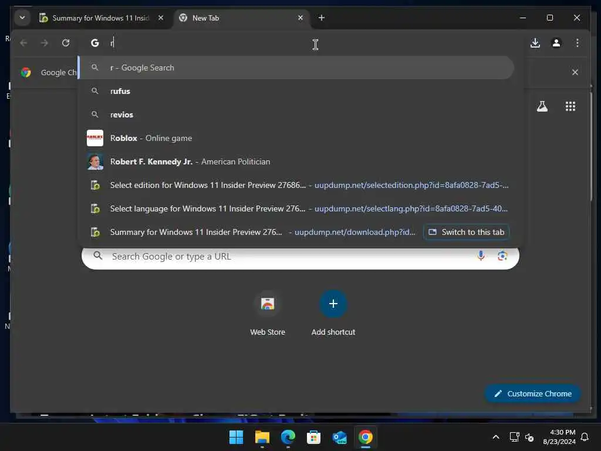Click Chrome icon in taskbar
This screenshot has width=601, height=451.
pos(365,437)
